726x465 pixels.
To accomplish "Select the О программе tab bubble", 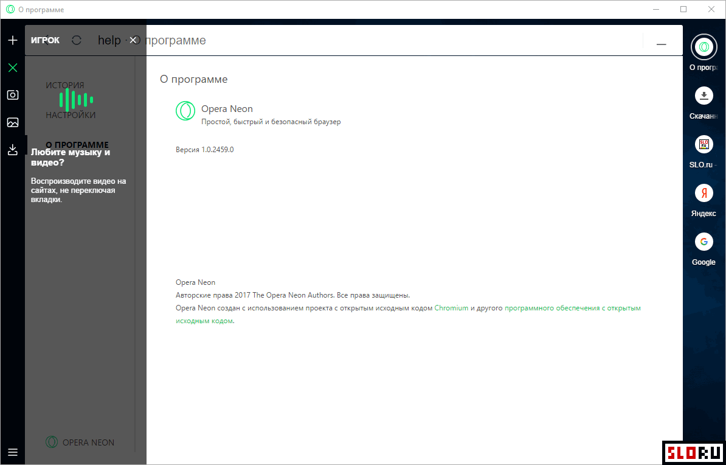I will (704, 46).
